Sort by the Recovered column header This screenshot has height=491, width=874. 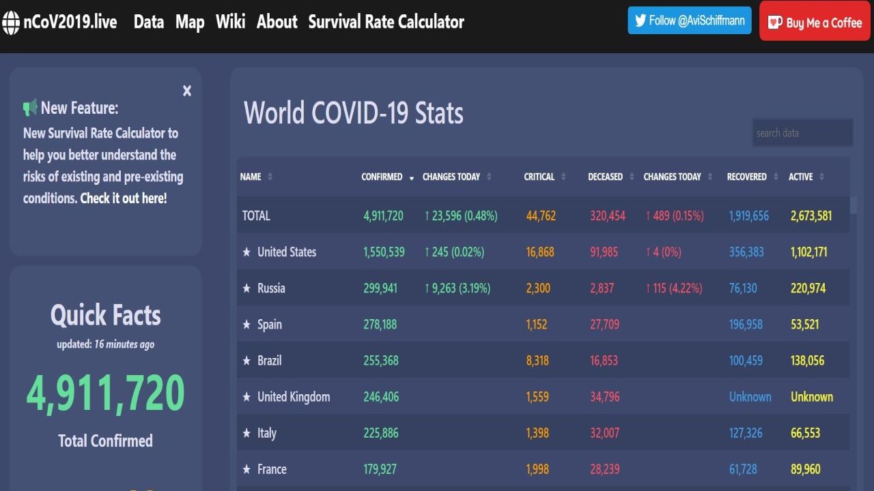[x=746, y=177]
